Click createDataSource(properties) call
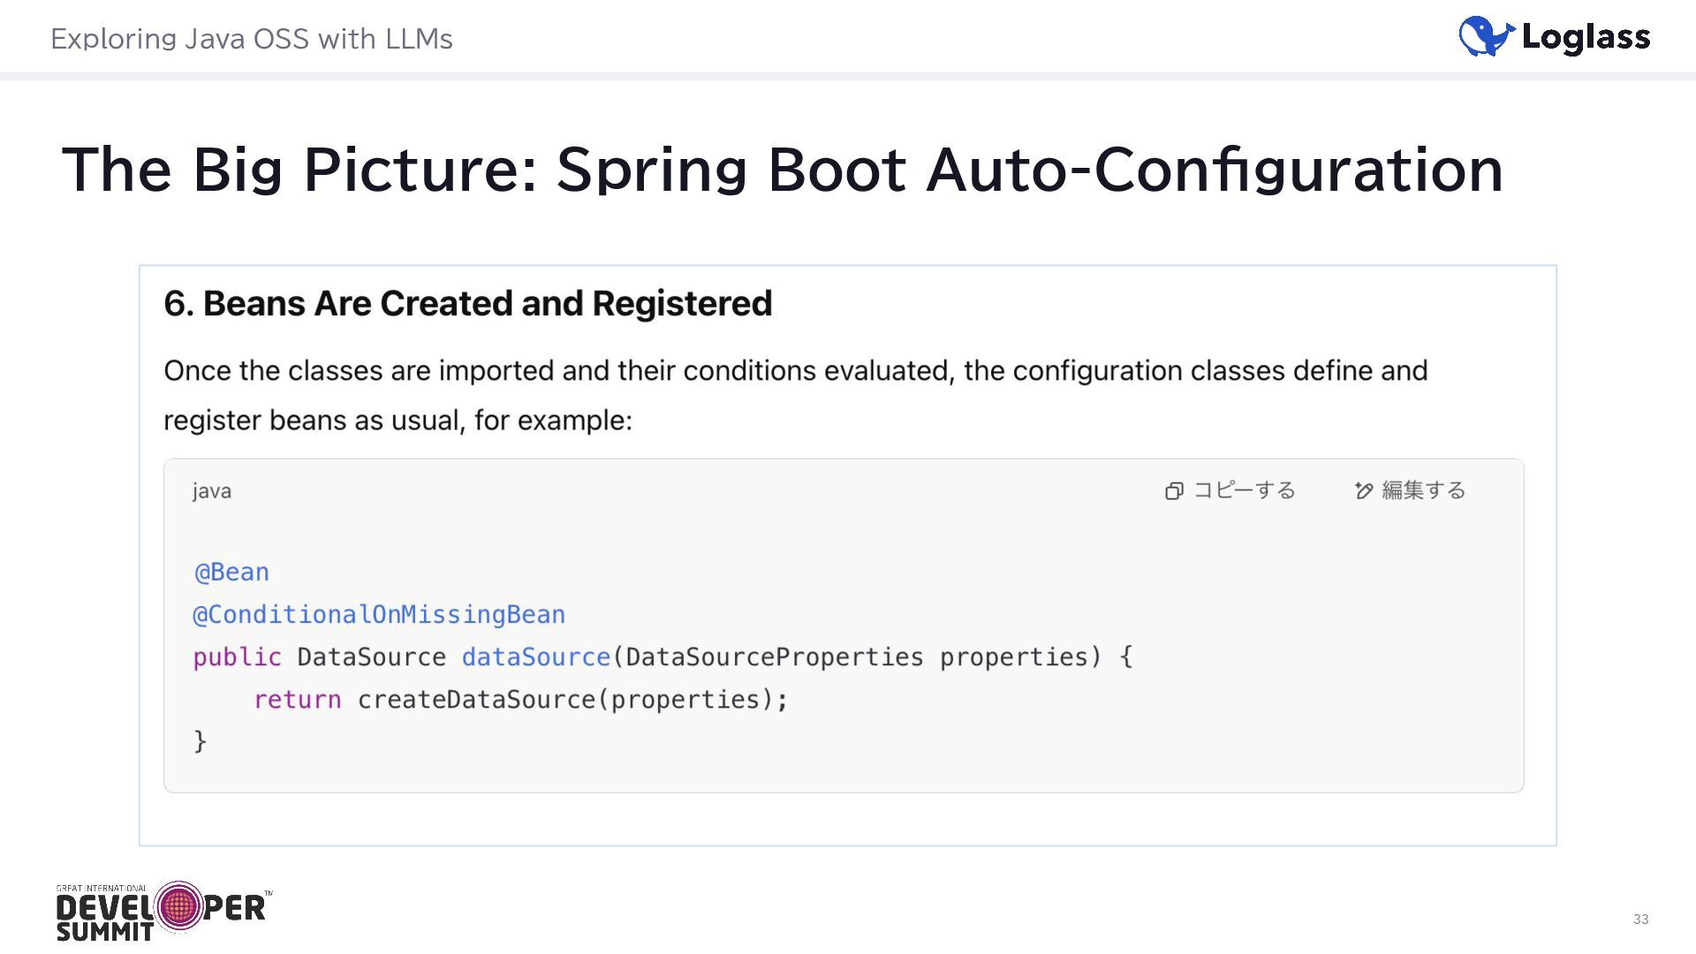Image resolution: width=1696 pixels, height=954 pixels. pos(572,700)
